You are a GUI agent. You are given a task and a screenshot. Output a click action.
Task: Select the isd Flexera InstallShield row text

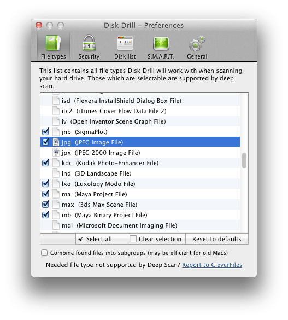121,101
